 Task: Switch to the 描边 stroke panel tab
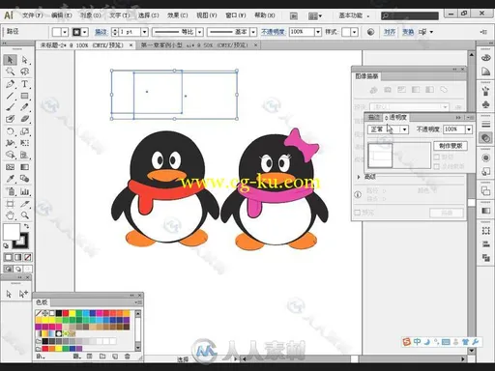[x=374, y=118]
